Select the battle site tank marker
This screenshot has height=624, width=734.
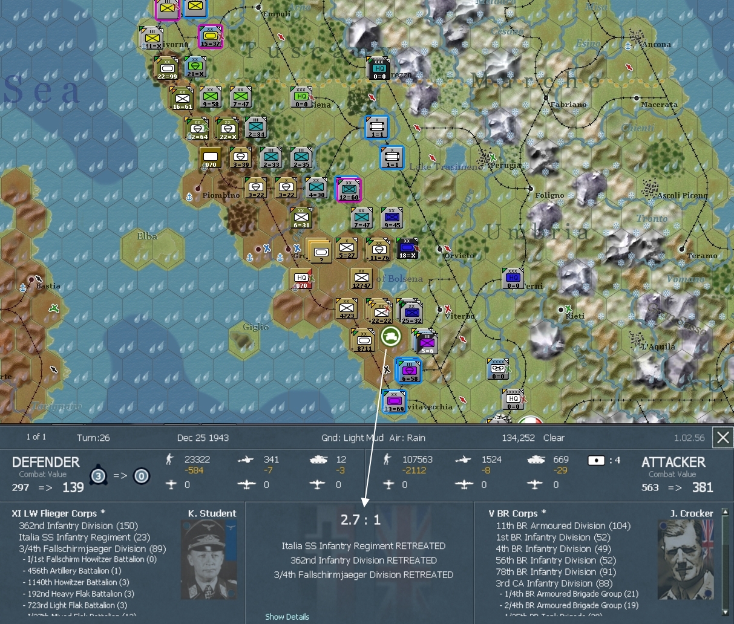click(x=391, y=336)
